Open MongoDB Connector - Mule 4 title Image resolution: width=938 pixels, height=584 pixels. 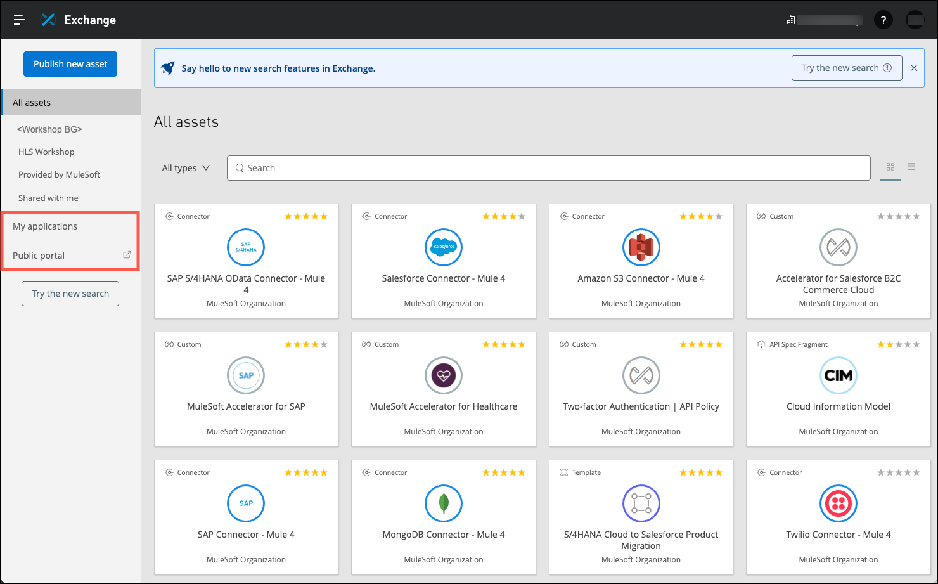(444, 535)
